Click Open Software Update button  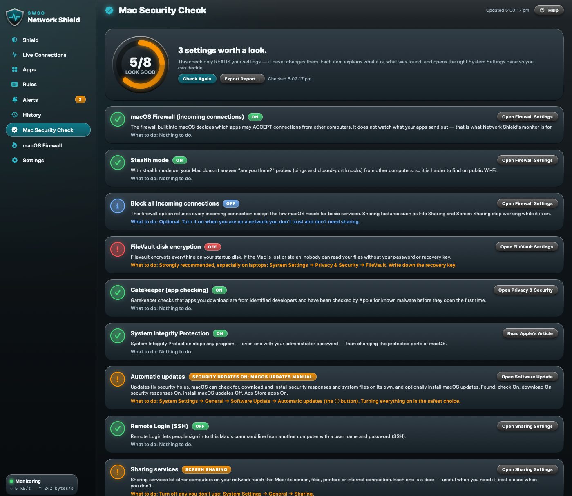pyautogui.click(x=527, y=377)
